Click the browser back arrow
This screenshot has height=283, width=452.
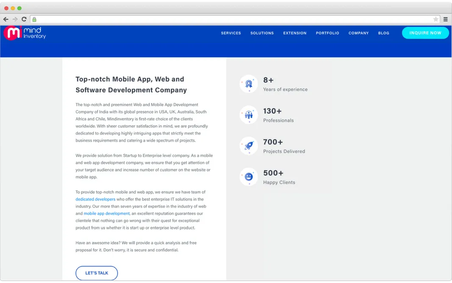click(x=6, y=19)
